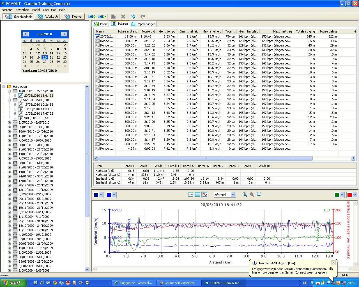Sort by Max. hartslag column
Viewport: 359px width, 287px height.
pos(277,31)
